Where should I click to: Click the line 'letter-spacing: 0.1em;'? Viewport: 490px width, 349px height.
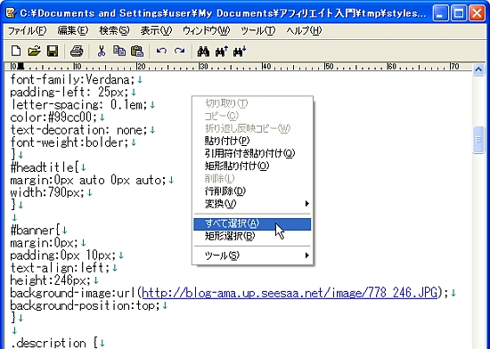point(78,104)
